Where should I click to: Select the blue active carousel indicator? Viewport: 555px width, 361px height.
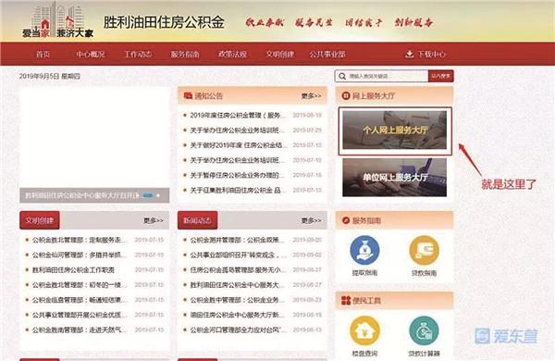[148, 195]
